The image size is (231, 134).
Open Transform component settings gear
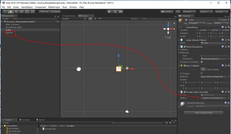click(229, 27)
